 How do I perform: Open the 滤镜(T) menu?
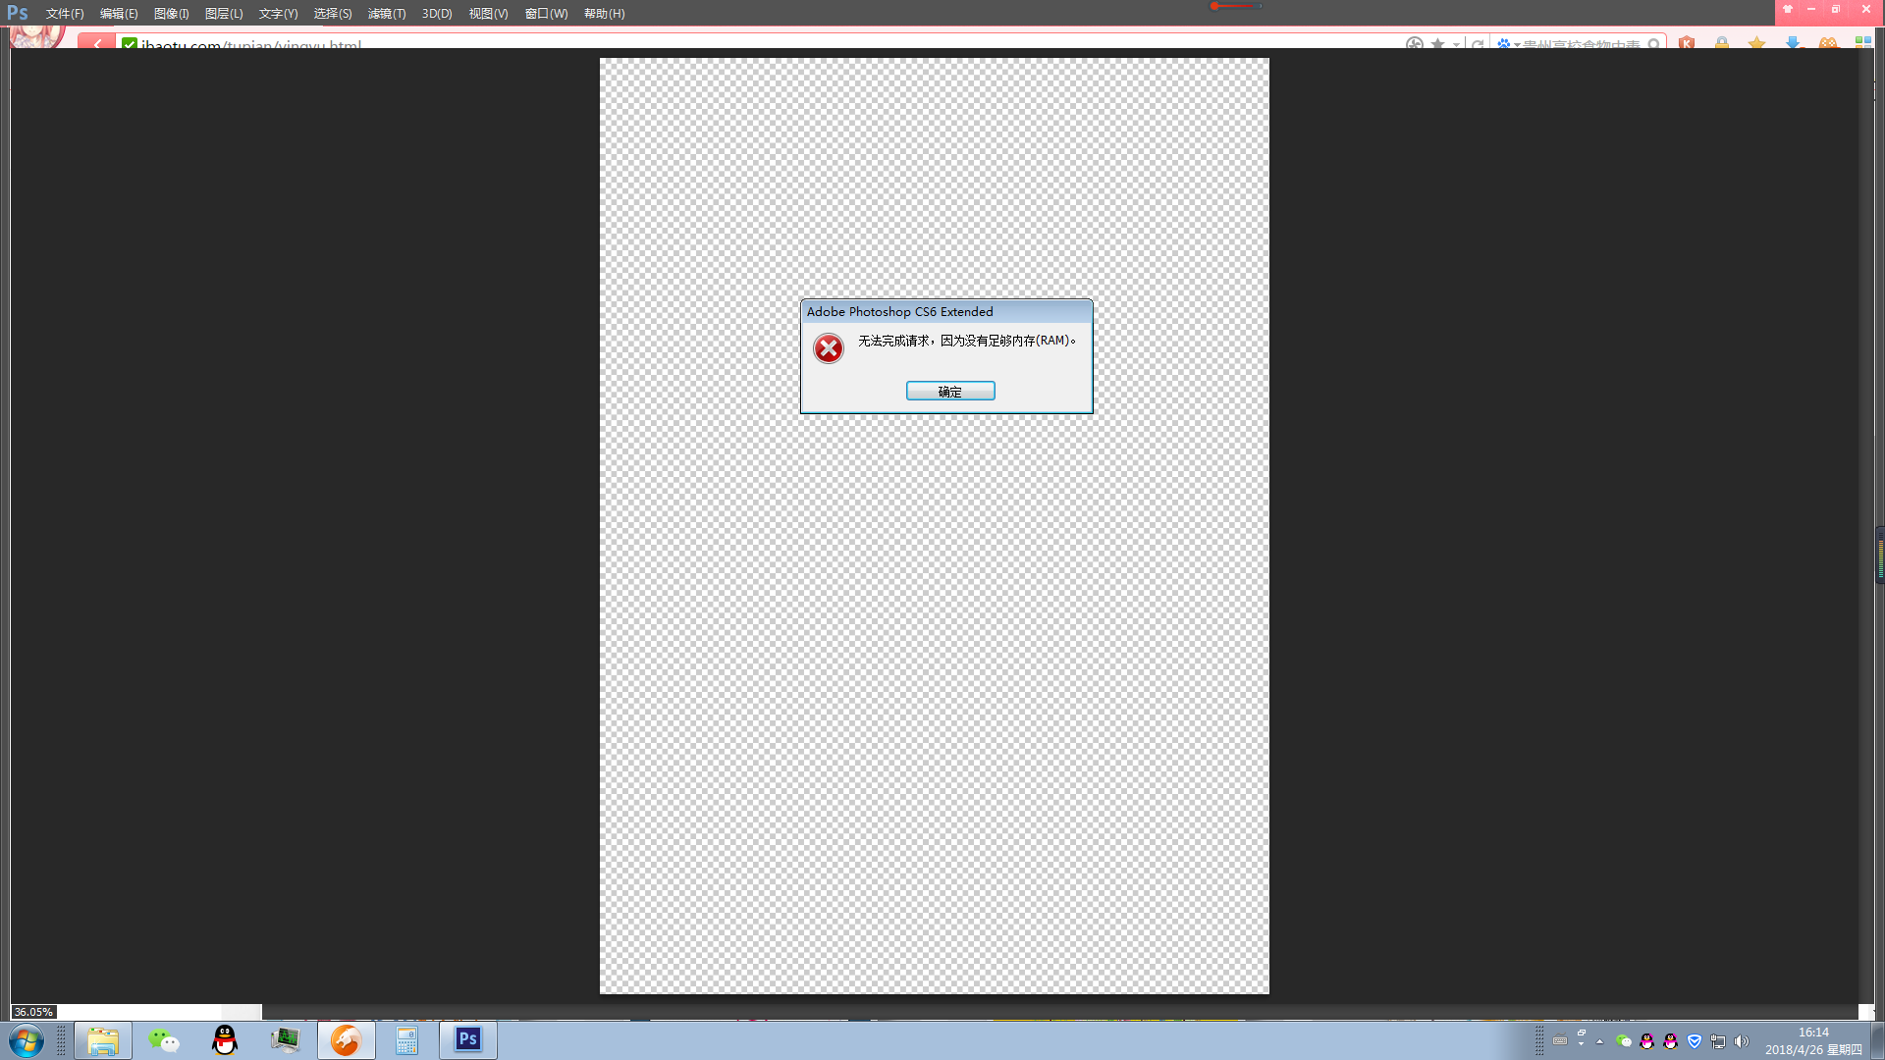tap(387, 14)
